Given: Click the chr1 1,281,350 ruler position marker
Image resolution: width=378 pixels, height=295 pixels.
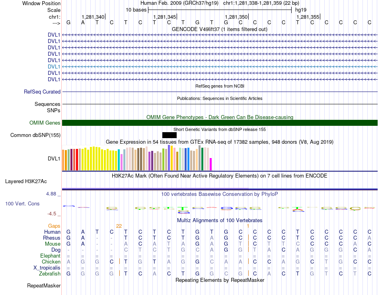Looking at the screenshot, I should tap(236, 17).
